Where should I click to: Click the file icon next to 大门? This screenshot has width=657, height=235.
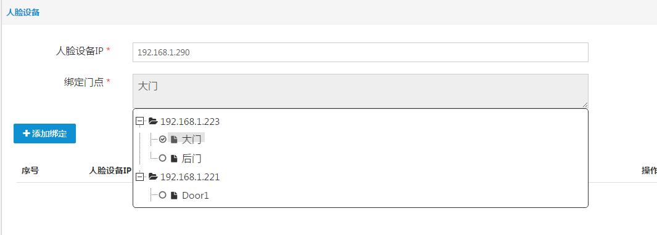174,140
